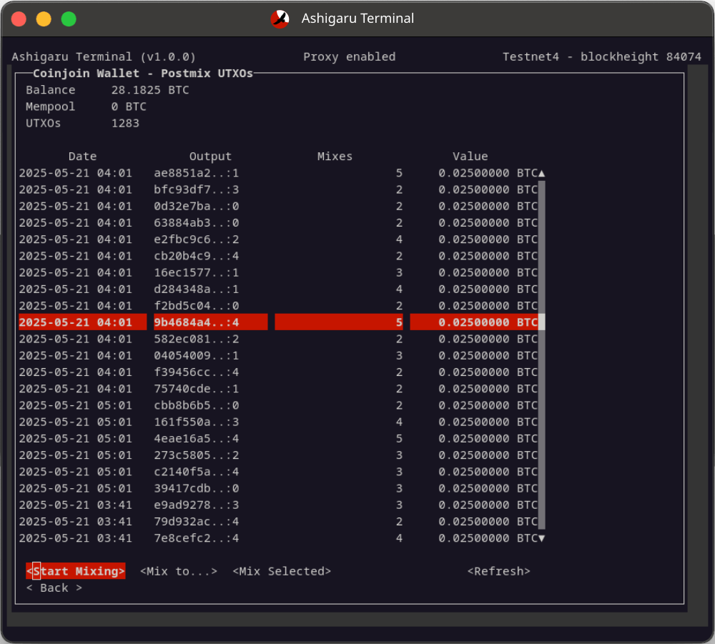Click the Date column header
Viewport: 715px width, 644px height.
(82, 157)
